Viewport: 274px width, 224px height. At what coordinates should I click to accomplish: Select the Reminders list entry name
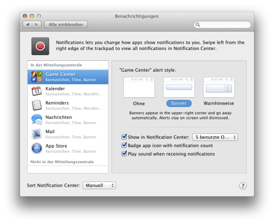(57, 103)
